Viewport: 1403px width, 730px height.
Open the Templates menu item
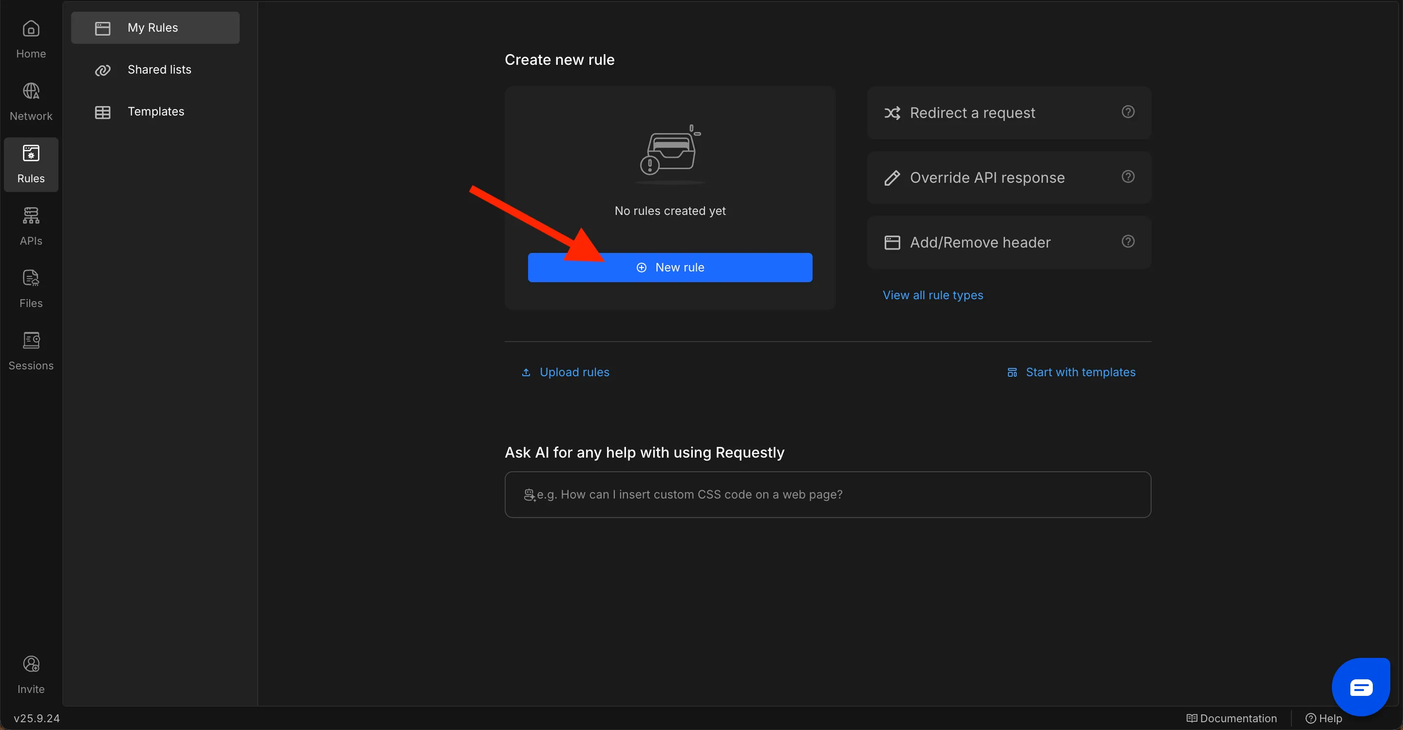(x=155, y=112)
